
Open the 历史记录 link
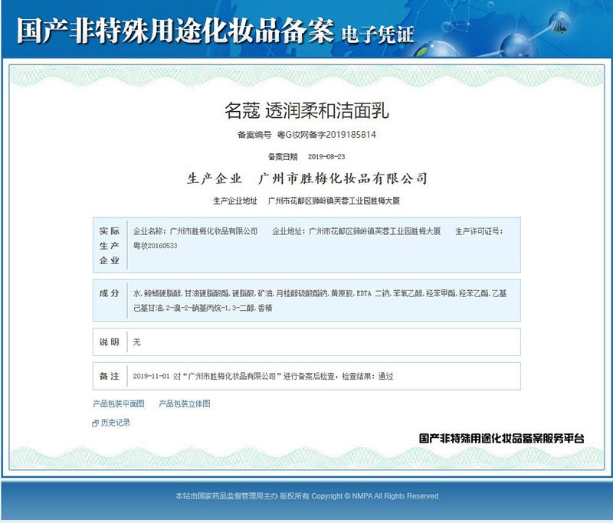point(116,423)
